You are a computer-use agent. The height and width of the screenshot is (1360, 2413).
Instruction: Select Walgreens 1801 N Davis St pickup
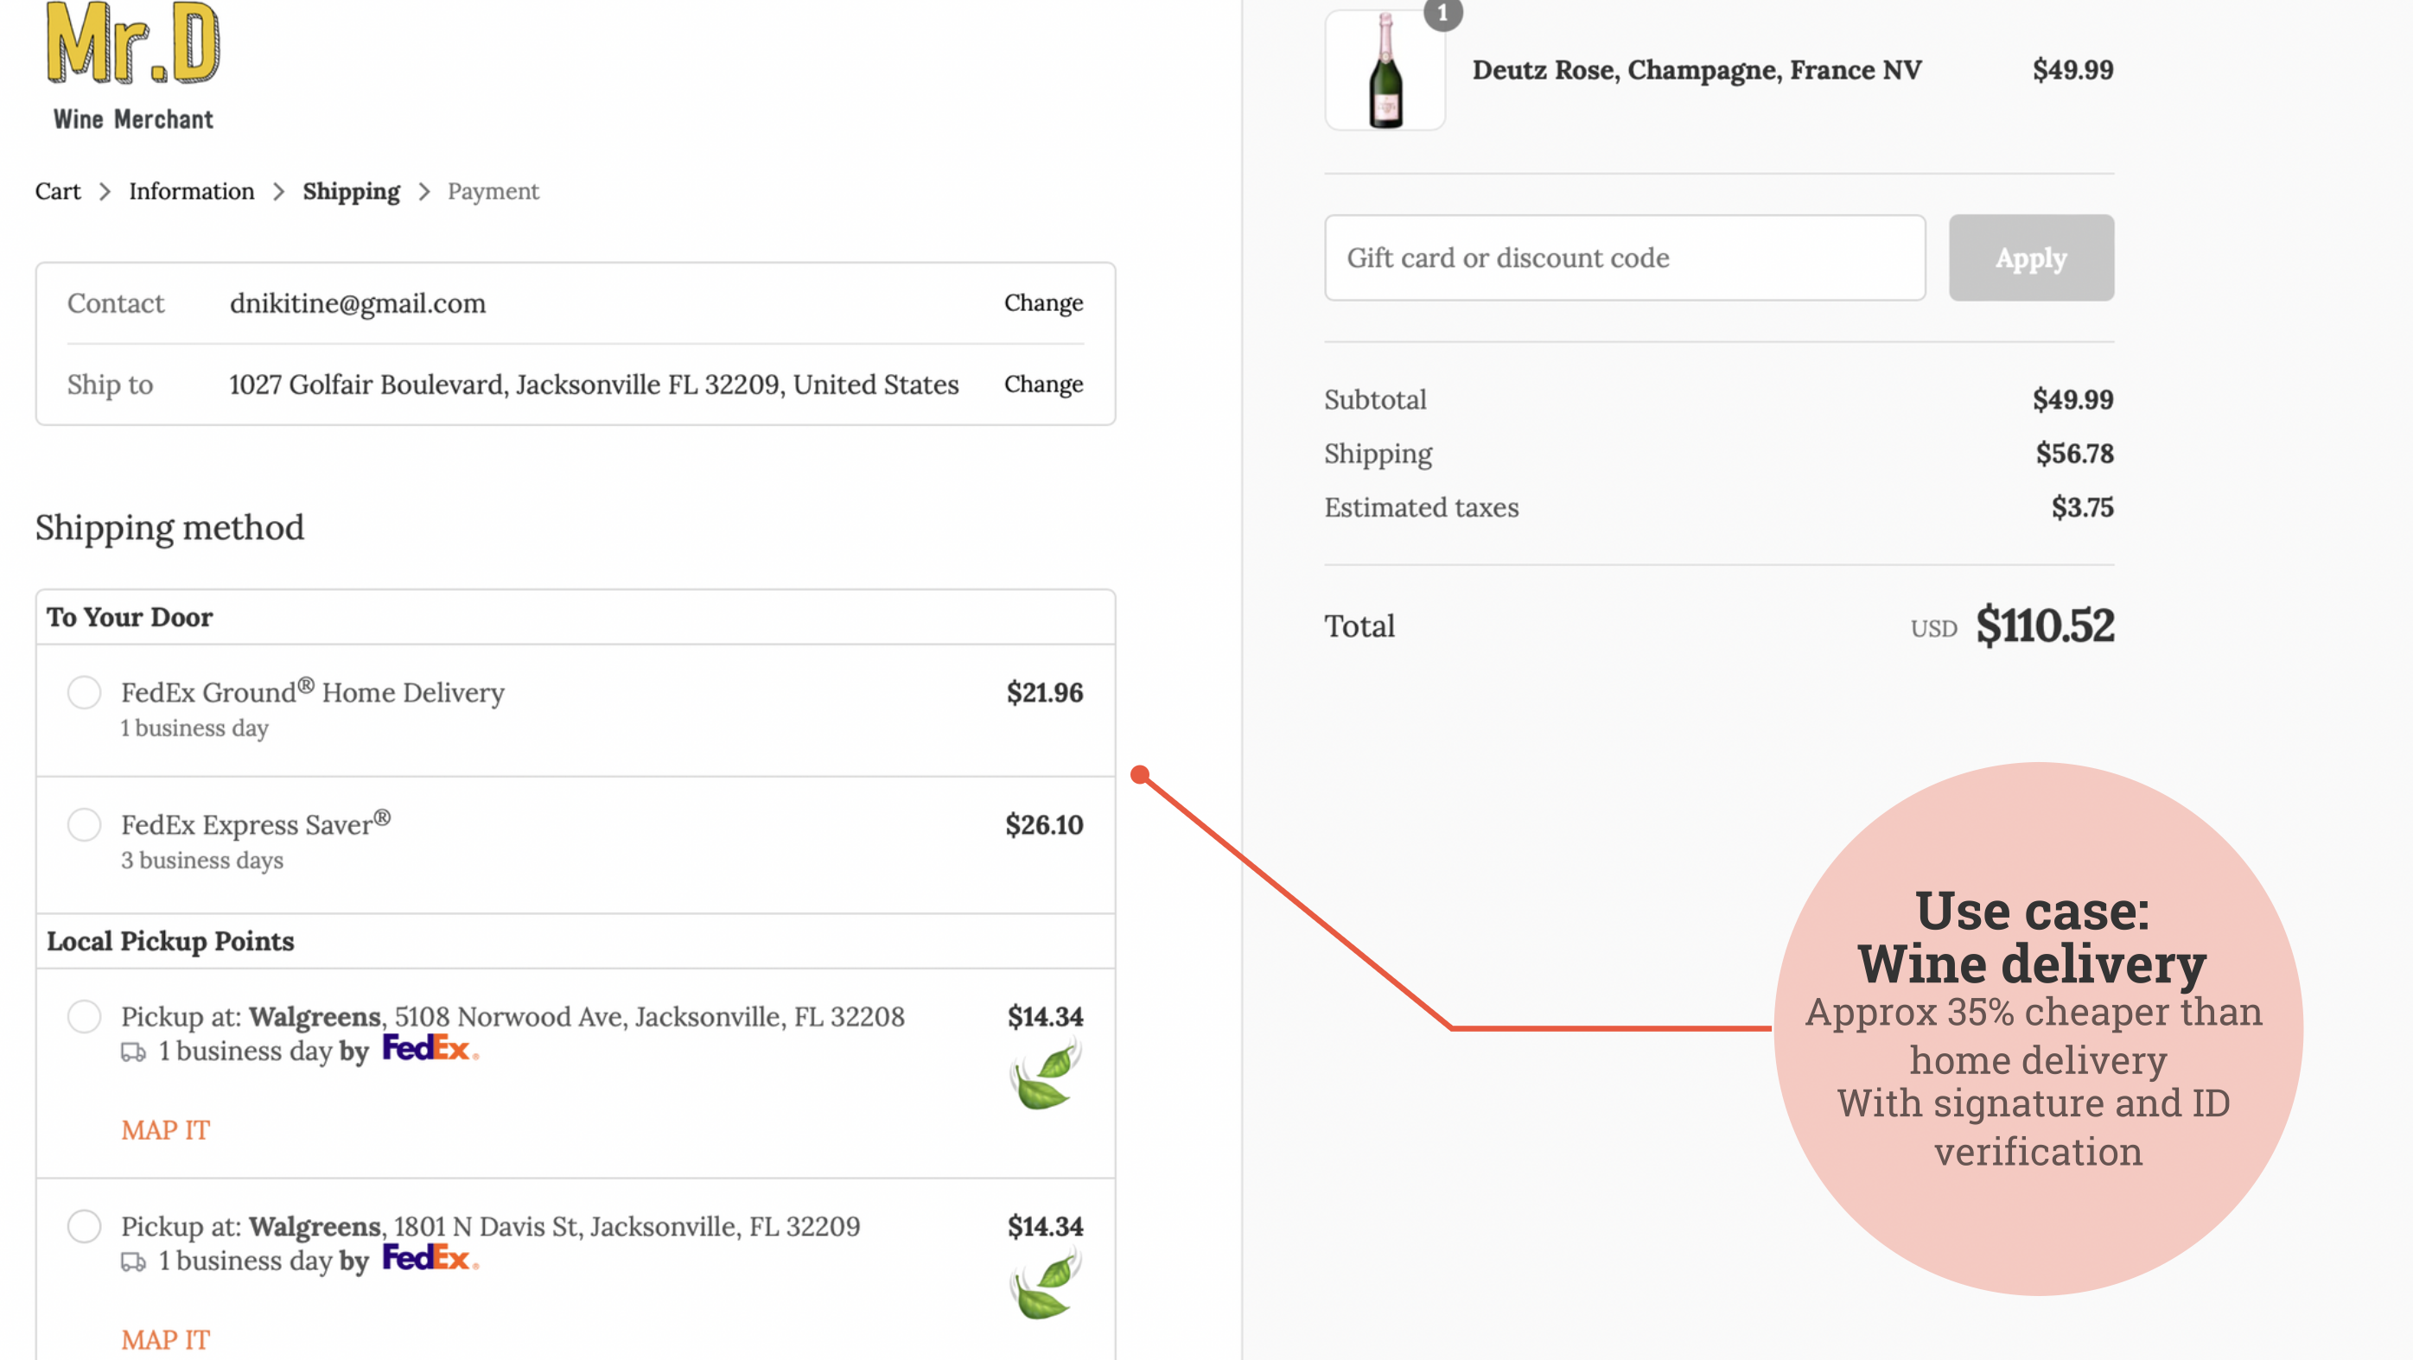(x=85, y=1226)
